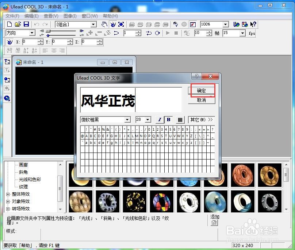Click the ? help button in text dialog

coord(196,76)
